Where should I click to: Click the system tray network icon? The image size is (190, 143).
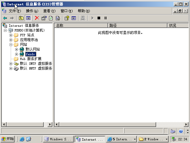click(174, 139)
